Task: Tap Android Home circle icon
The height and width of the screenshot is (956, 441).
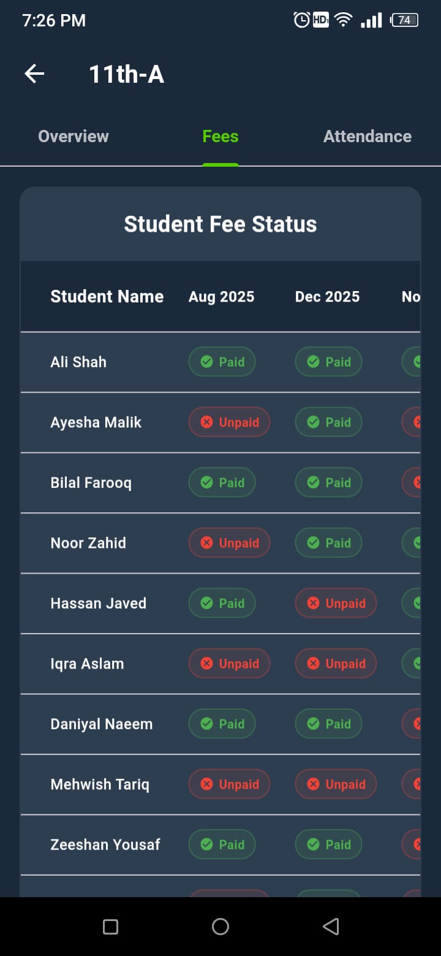Action: coord(220,927)
